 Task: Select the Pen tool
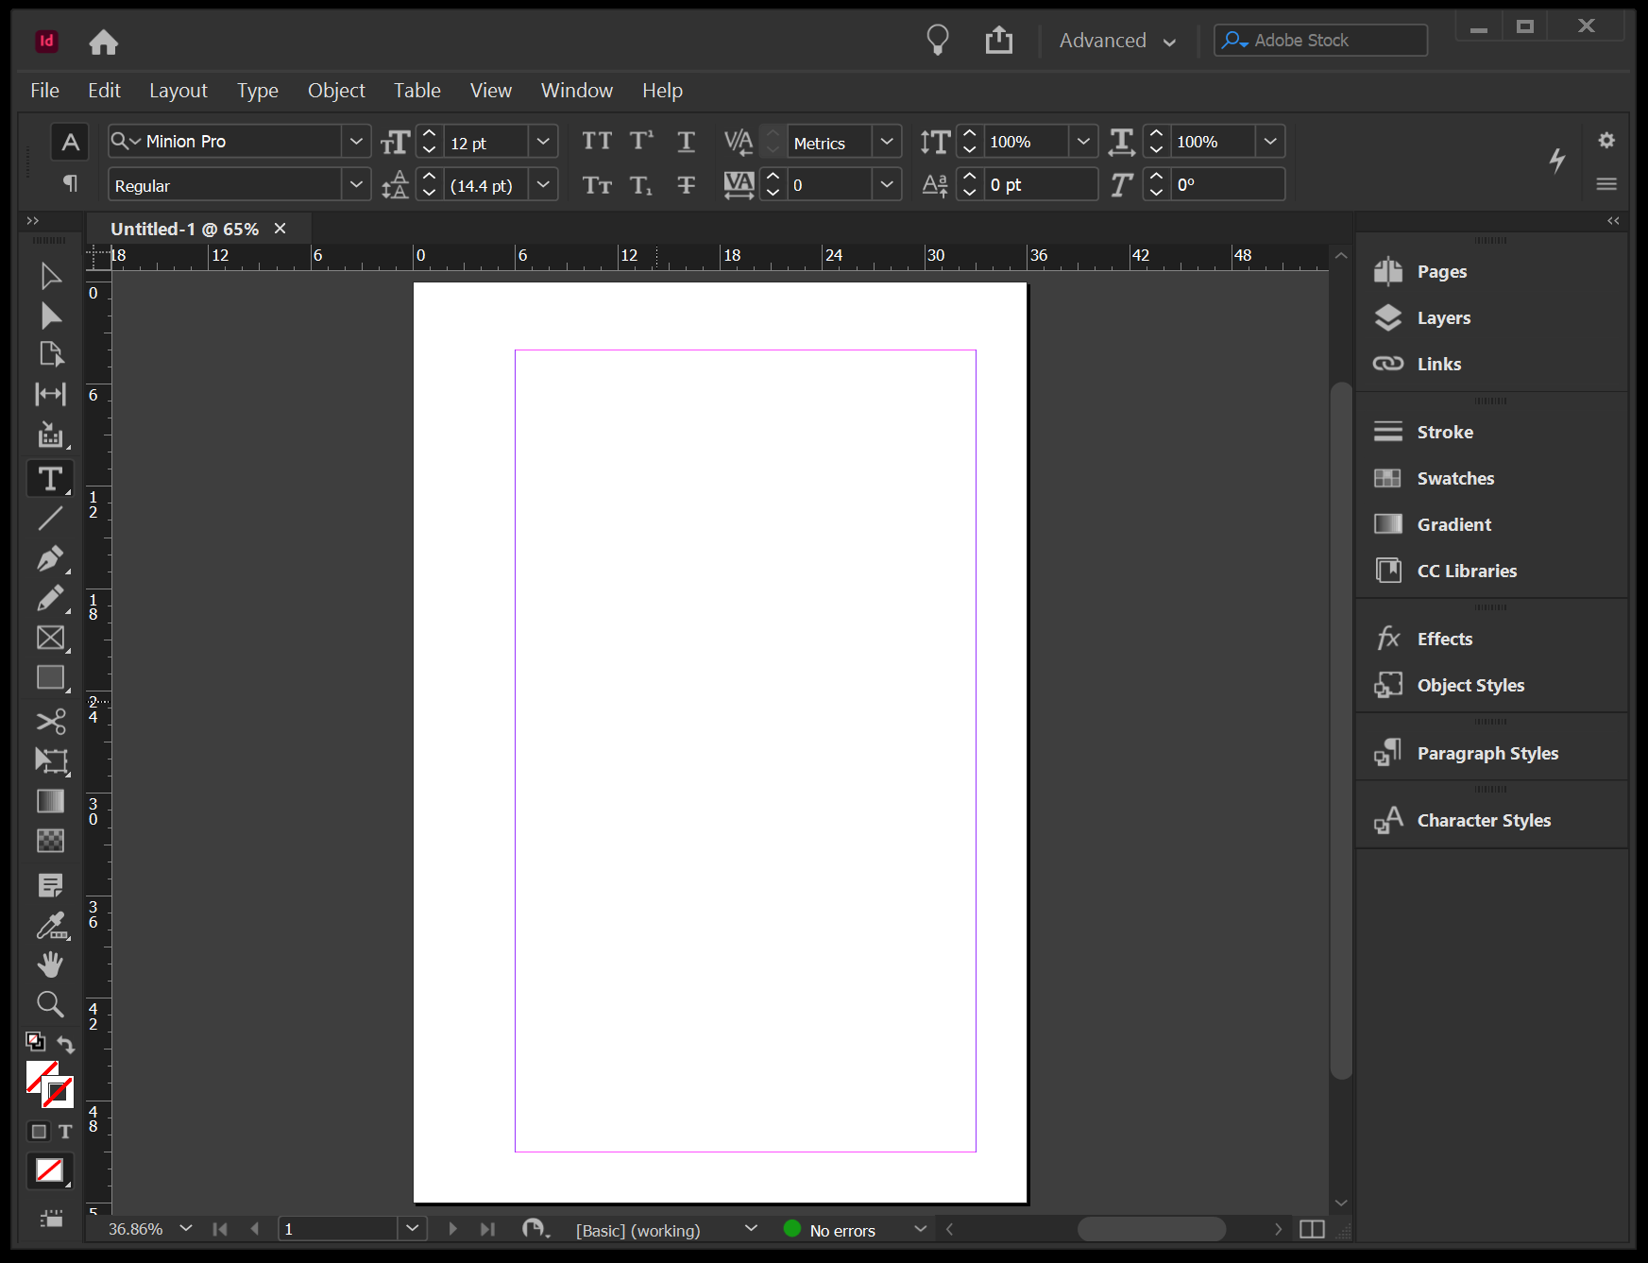[50, 559]
